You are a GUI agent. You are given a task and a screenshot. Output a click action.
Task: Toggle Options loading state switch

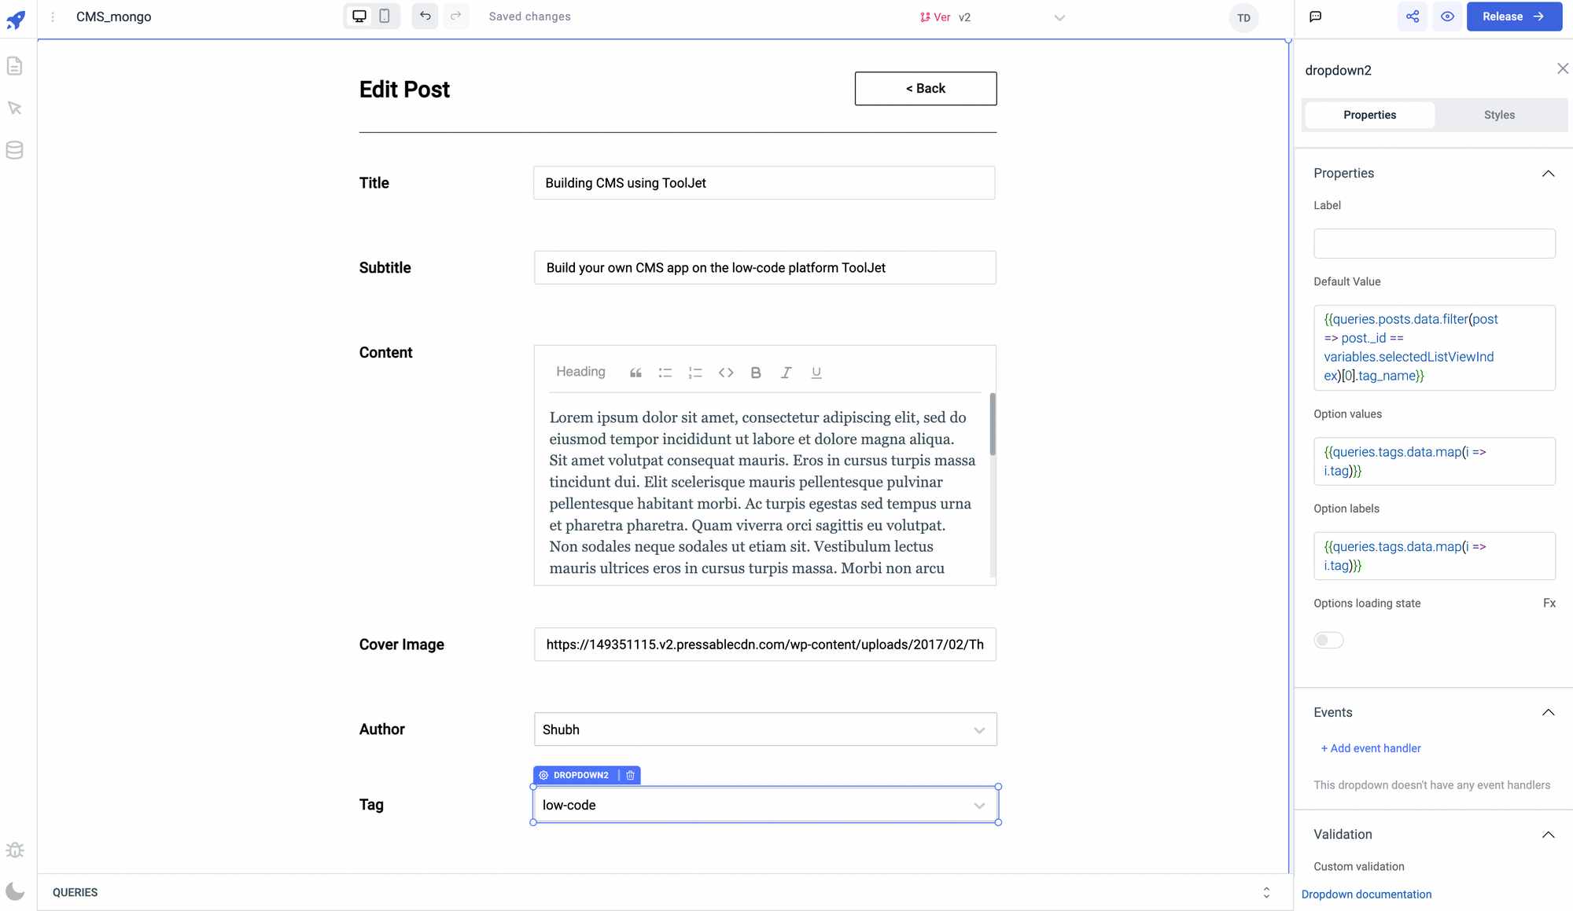coord(1328,641)
